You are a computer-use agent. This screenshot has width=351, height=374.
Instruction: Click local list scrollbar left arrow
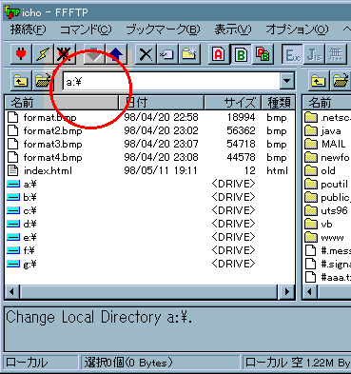coord(12,291)
